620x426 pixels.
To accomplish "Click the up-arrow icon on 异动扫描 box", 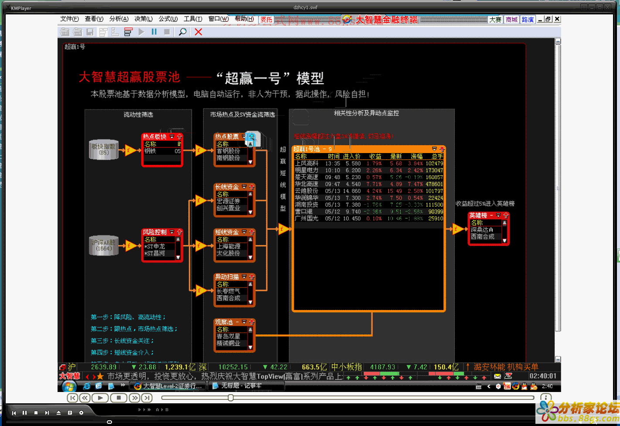I will click(x=252, y=277).
